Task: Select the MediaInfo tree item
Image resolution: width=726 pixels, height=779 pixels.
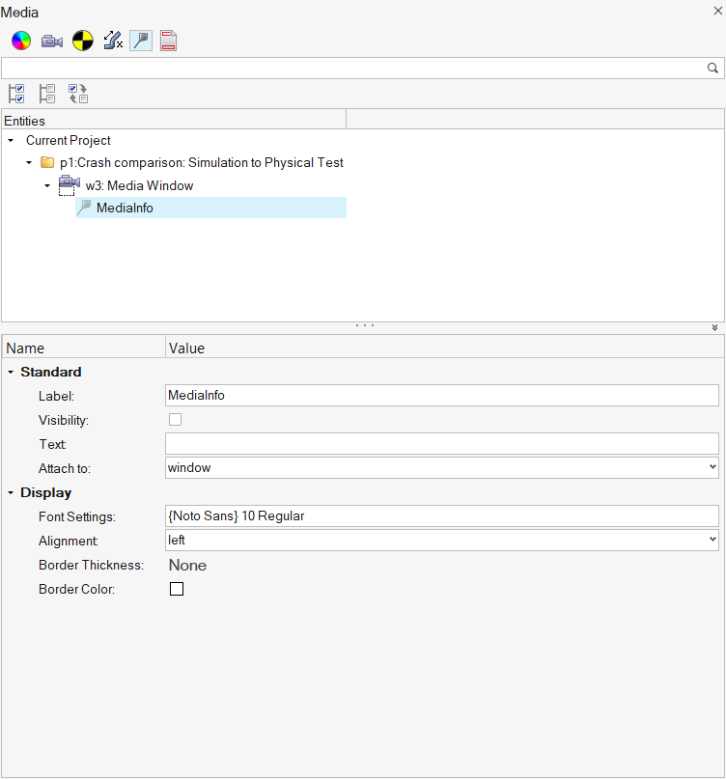Action: pos(124,209)
